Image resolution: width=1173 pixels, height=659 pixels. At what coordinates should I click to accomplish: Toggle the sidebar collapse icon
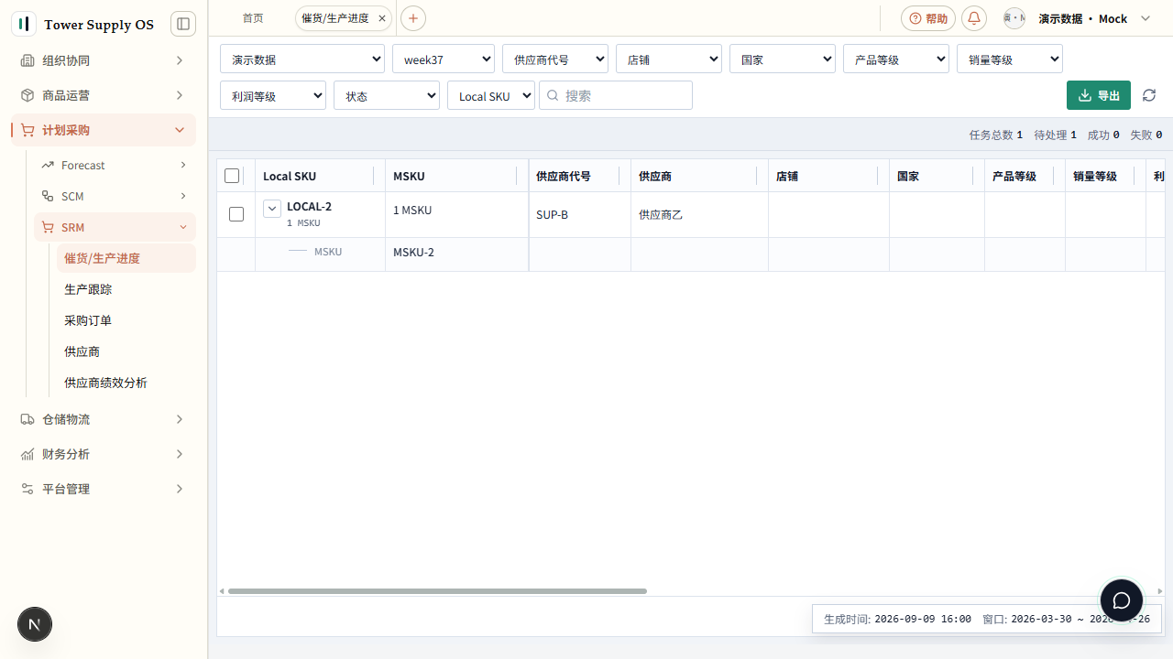(x=183, y=24)
